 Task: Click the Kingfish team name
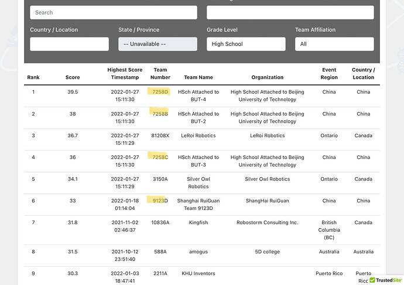tap(198, 222)
